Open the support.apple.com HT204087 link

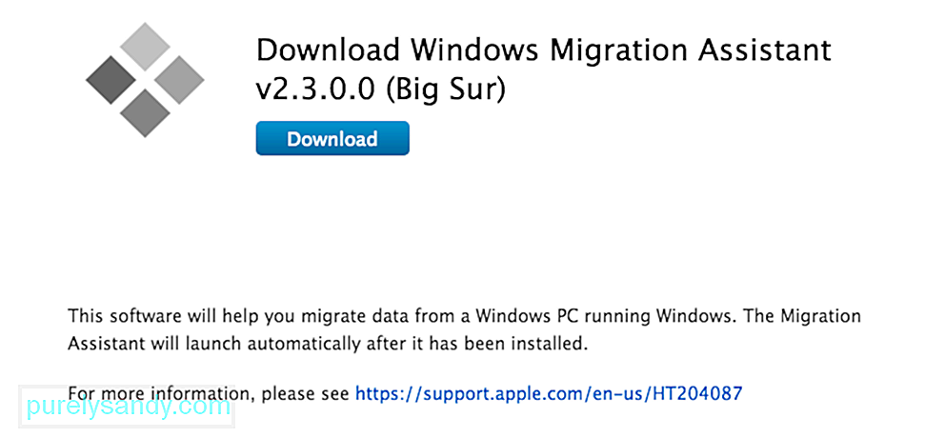coord(549,393)
